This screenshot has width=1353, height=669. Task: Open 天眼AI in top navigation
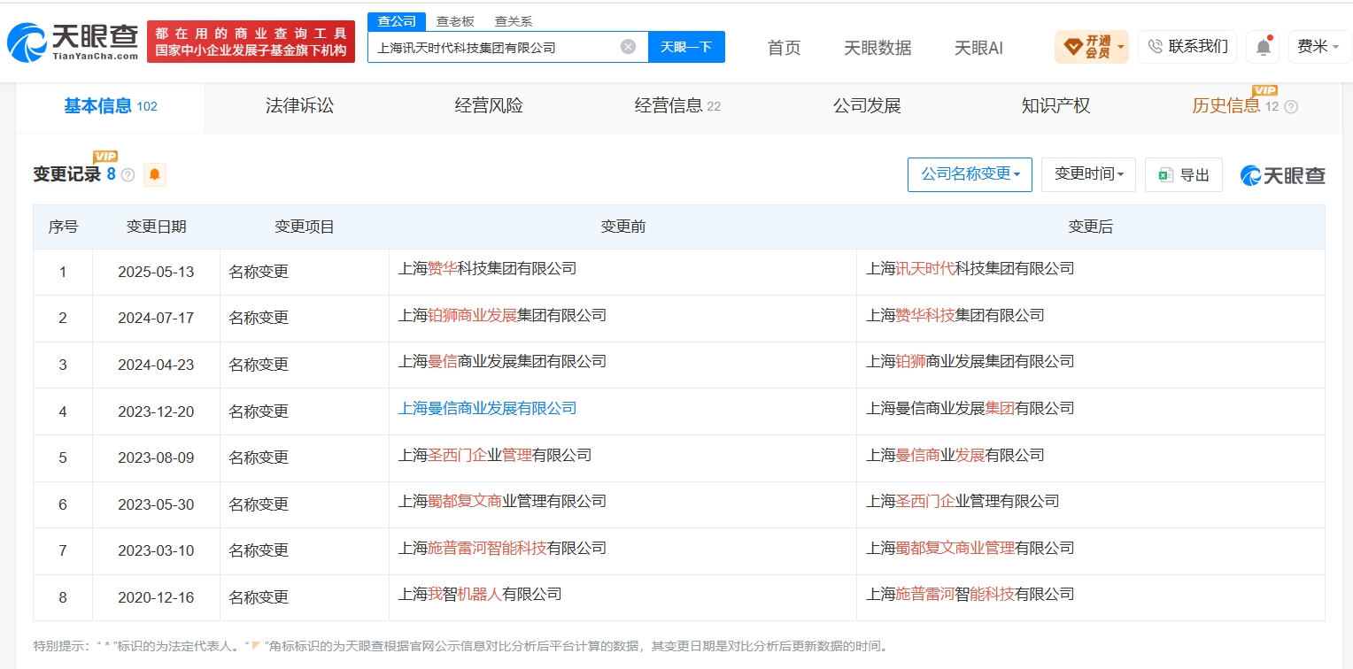pyautogui.click(x=978, y=48)
